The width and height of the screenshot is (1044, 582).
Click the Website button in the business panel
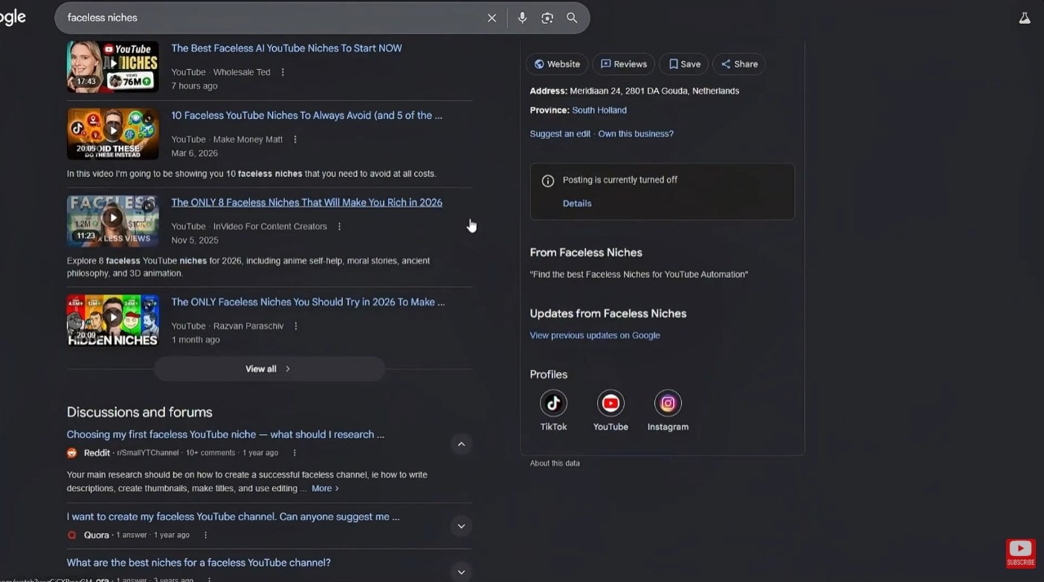[557, 64]
